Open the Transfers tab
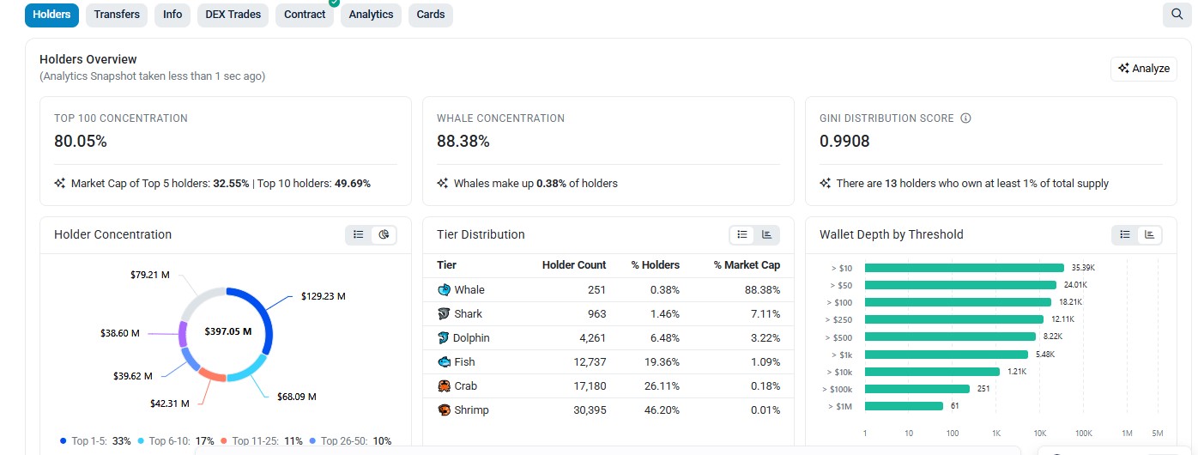1198x455 pixels. point(117,15)
